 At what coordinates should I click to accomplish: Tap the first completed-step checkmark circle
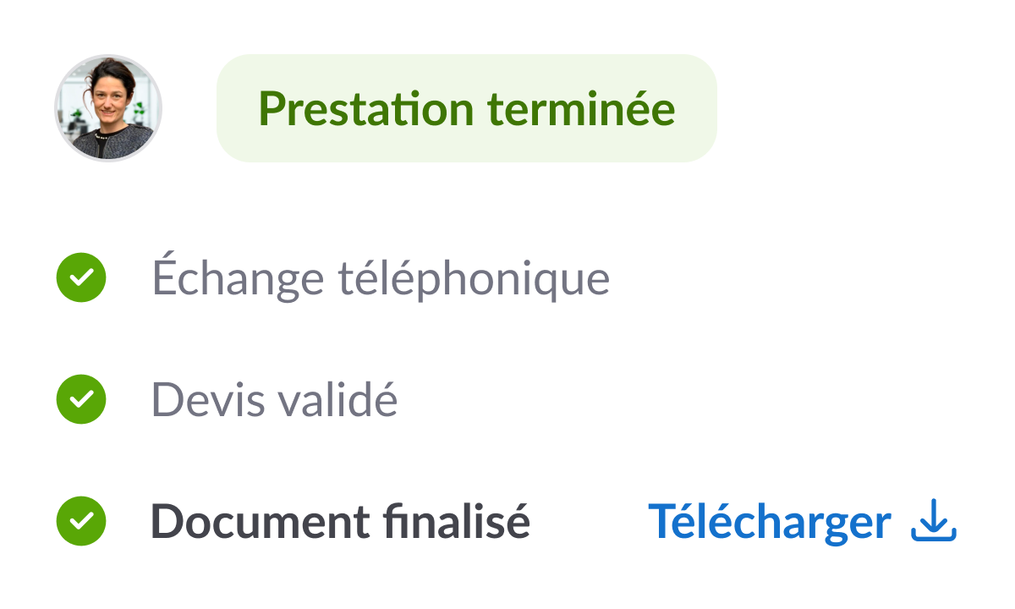81,277
